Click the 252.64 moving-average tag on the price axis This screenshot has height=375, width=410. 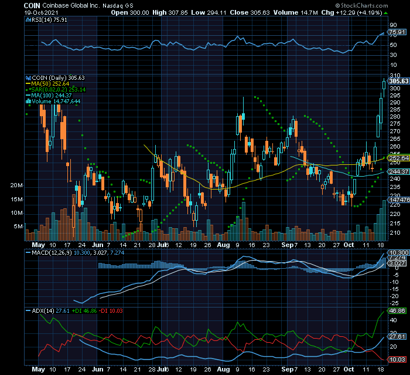coord(398,158)
